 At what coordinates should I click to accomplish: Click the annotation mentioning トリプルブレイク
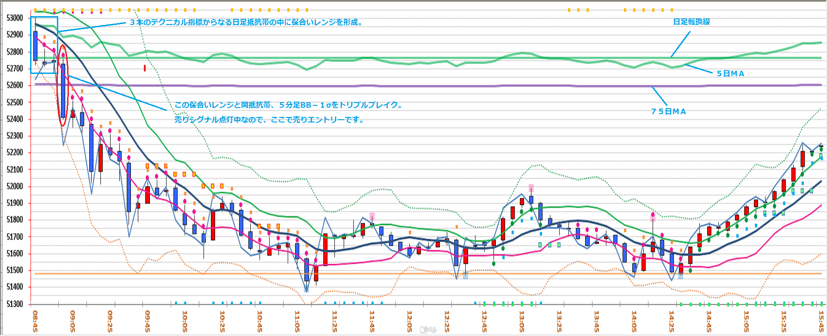pos(289,105)
